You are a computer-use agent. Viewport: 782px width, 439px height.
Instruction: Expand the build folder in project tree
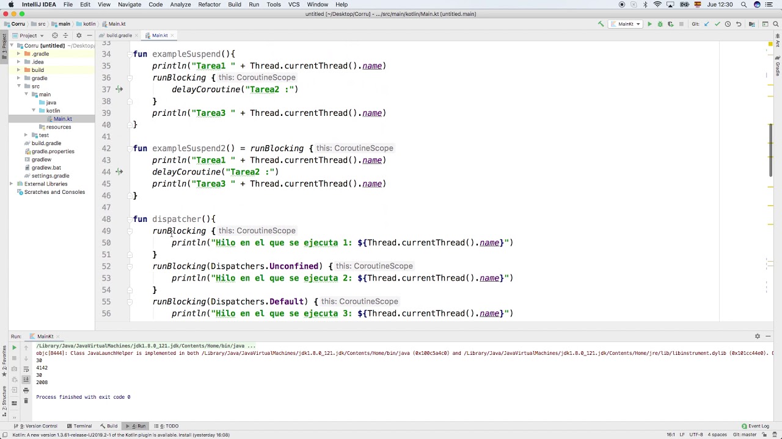coord(18,70)
